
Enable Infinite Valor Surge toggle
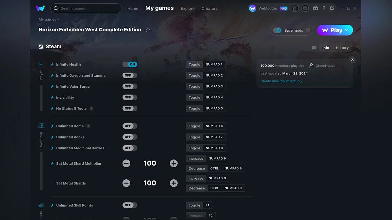[x=130, y=86]
